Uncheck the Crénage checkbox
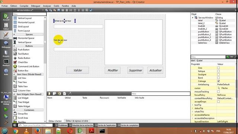 click(x=218, y=81)
